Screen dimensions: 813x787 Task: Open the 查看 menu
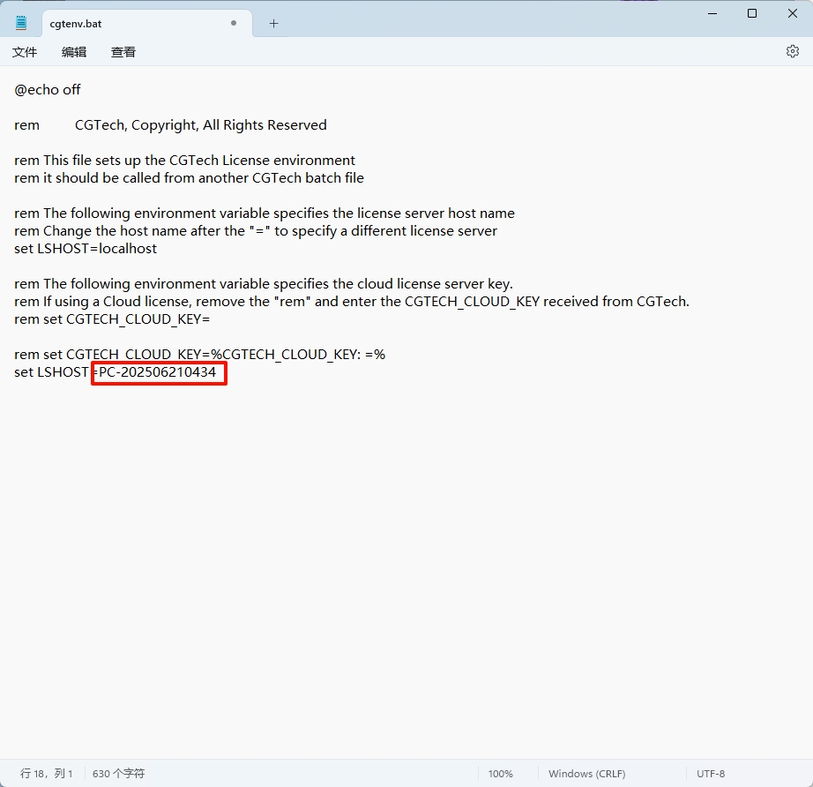(x=123, y=52)
